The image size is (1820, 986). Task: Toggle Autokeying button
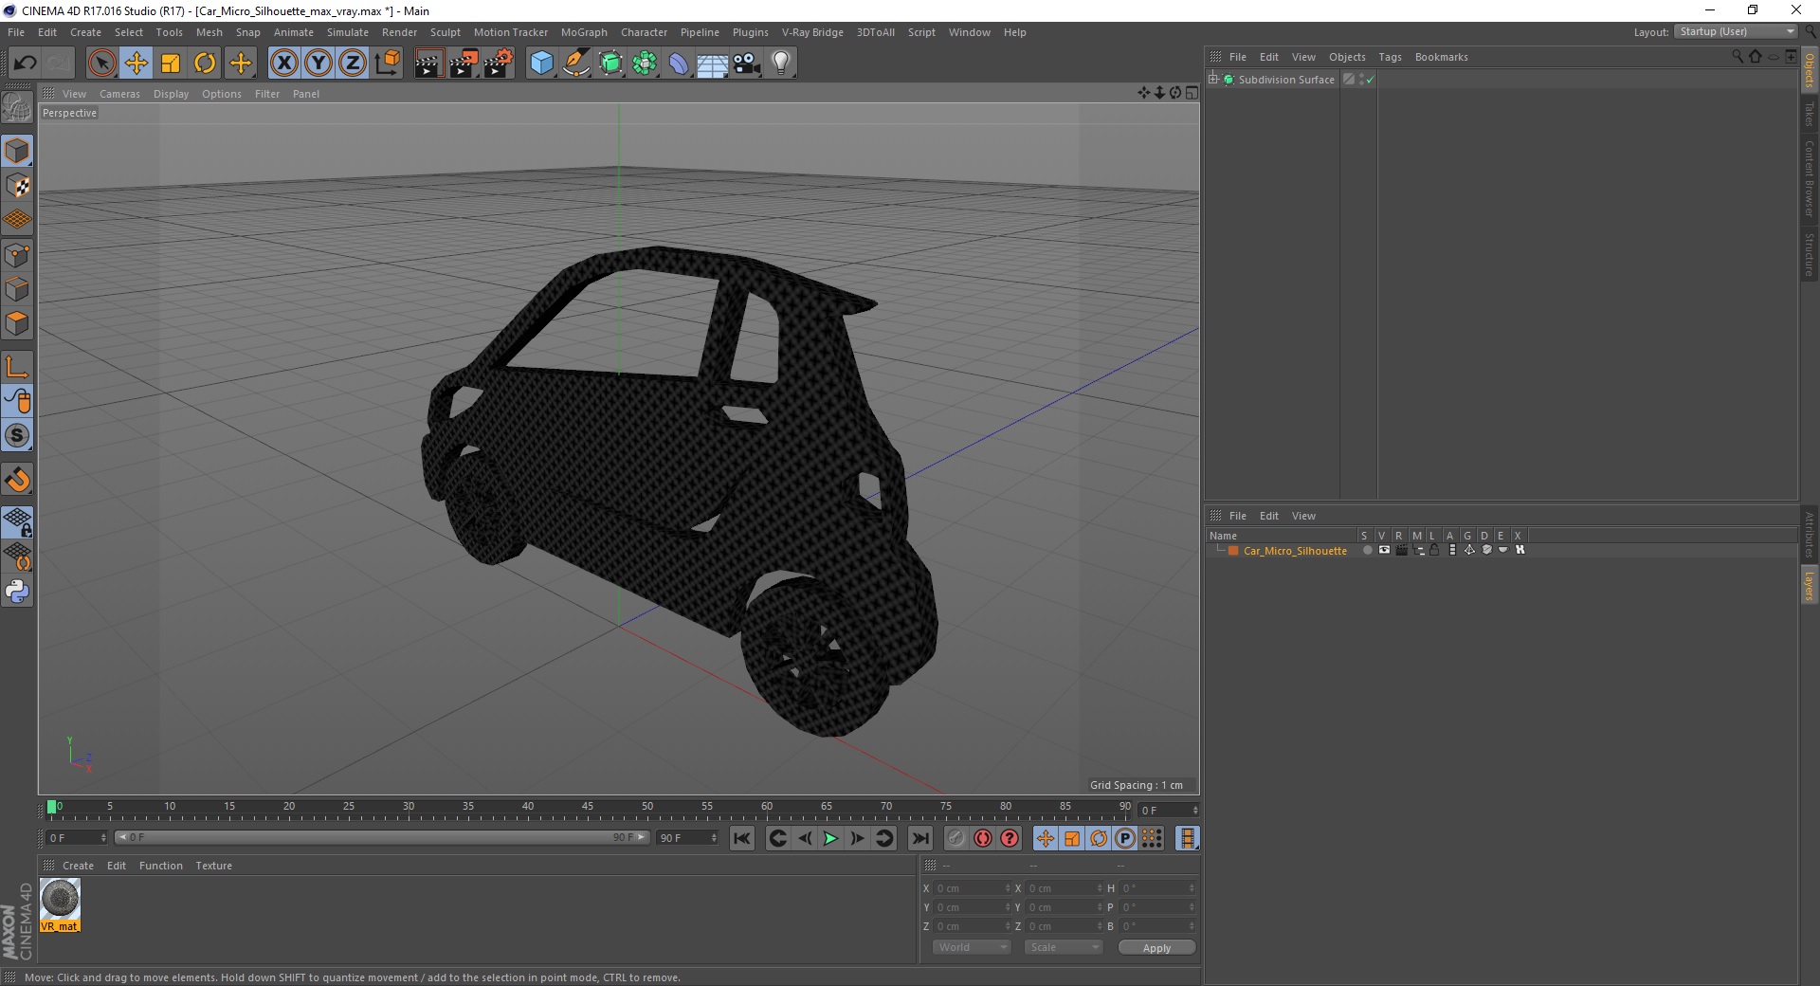pyautogui.click(x=983, y=838)
